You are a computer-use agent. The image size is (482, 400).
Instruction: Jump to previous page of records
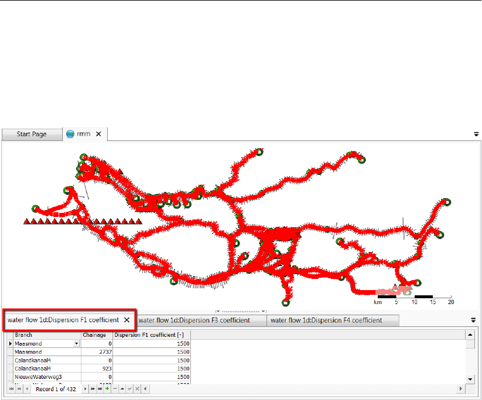click(19, 389)
